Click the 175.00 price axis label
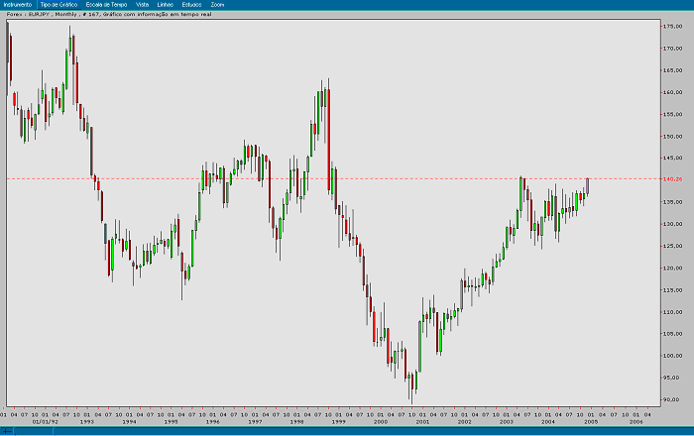Viewport: 694px width, 436px height. pyautogui.click(x=673, y=27)
